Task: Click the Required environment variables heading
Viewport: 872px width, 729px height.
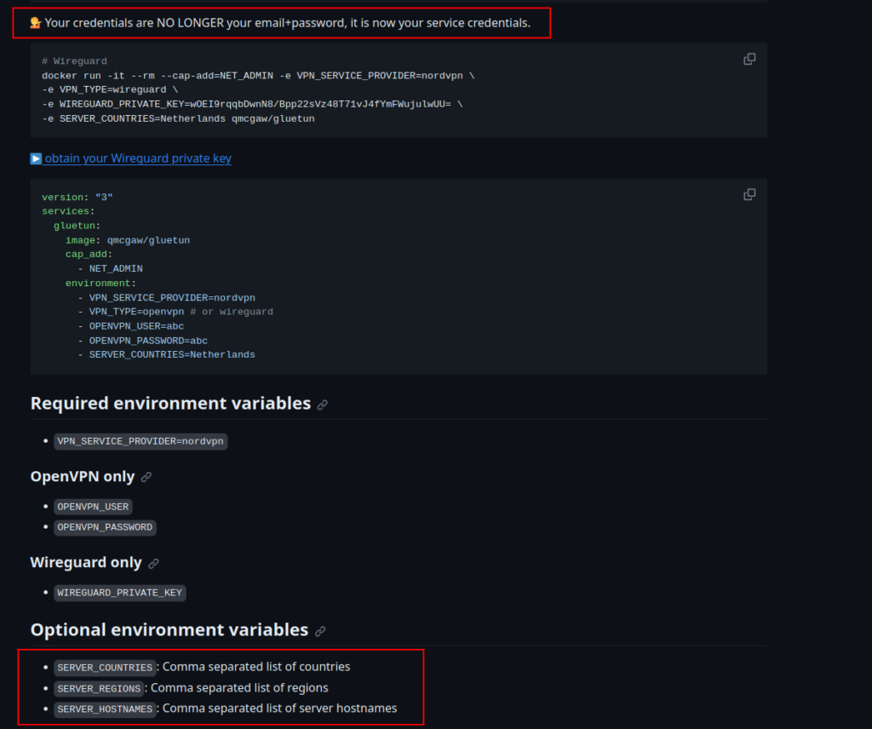Action: pyautogui.click(x=170, y=403)
